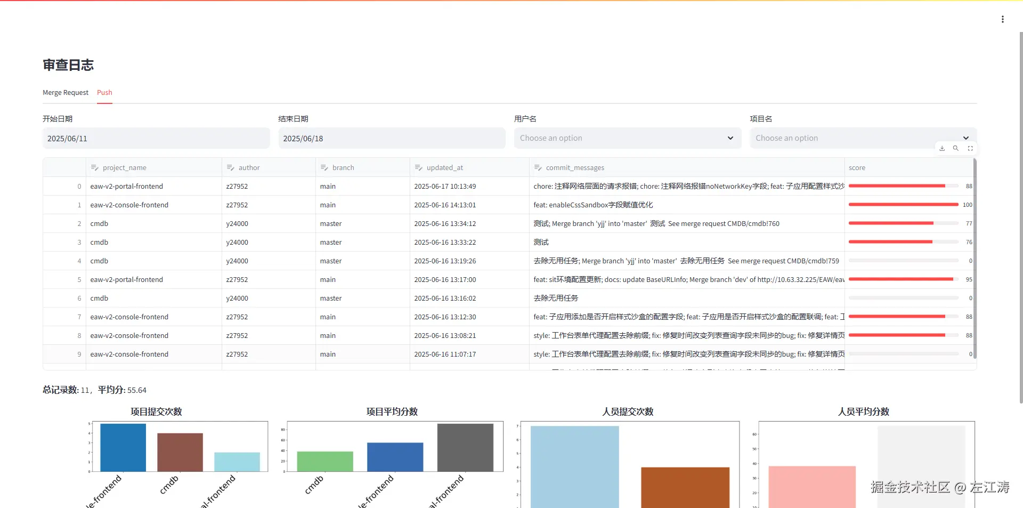Expand the 用户名 option list via its chevron
The height and width of the screenshot is (508, 1023).
[x=730, y=138]
